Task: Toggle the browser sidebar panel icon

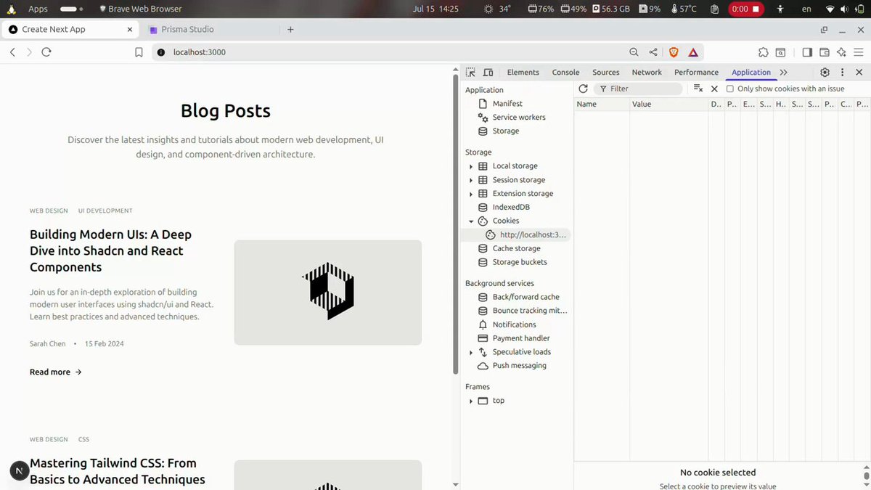Action: pyautogui.click(x=807, y=52)
